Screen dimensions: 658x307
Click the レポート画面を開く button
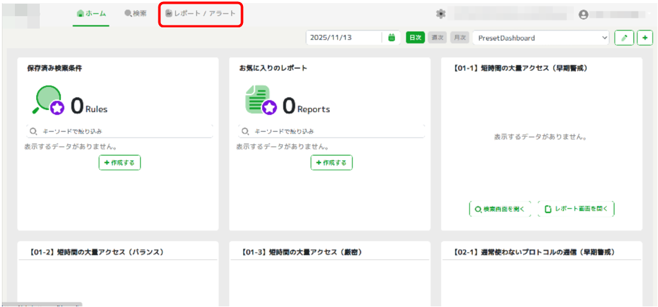pos(576,209)
